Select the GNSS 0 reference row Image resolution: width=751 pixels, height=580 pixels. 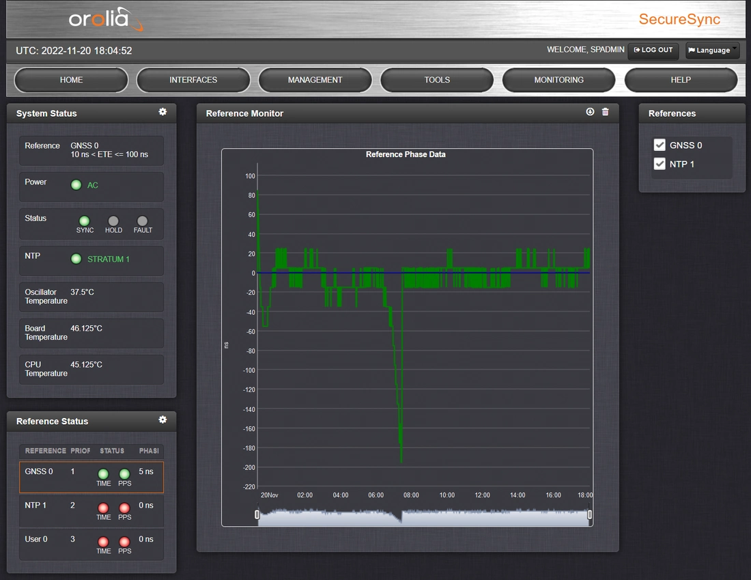[x=91, y=478]
